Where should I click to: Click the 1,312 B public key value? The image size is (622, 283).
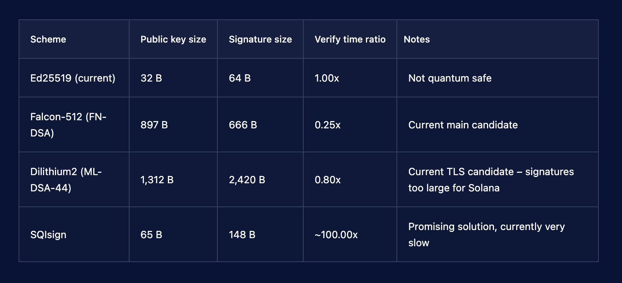pos(157,180)
